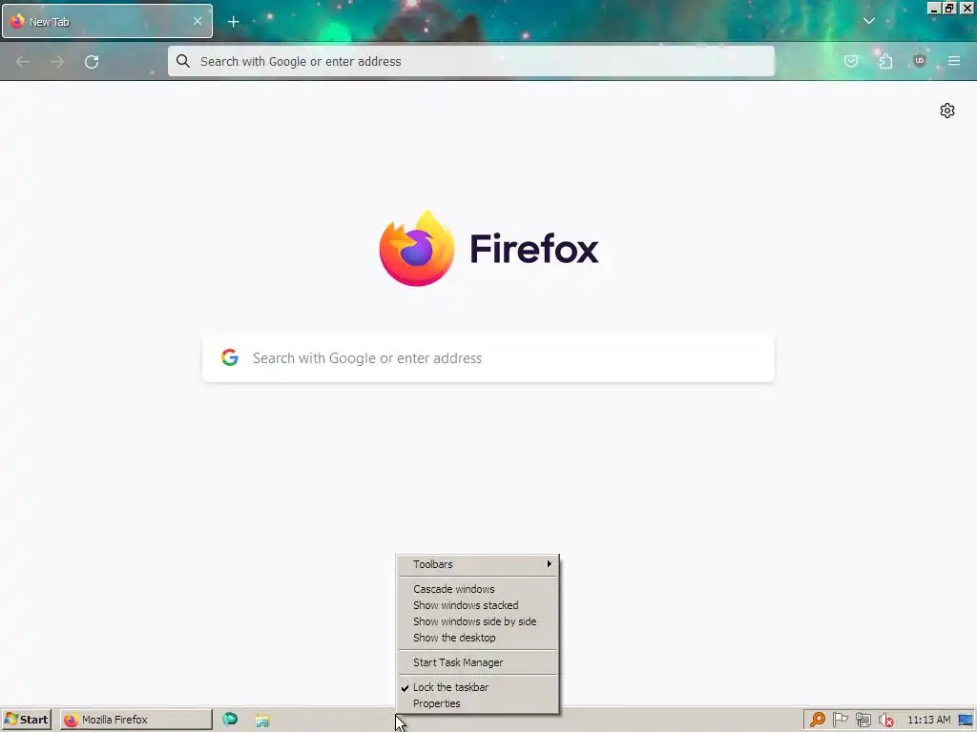Select the New Tab tab
The width and height of the screenshot is (977, 732).
[107, 21]
